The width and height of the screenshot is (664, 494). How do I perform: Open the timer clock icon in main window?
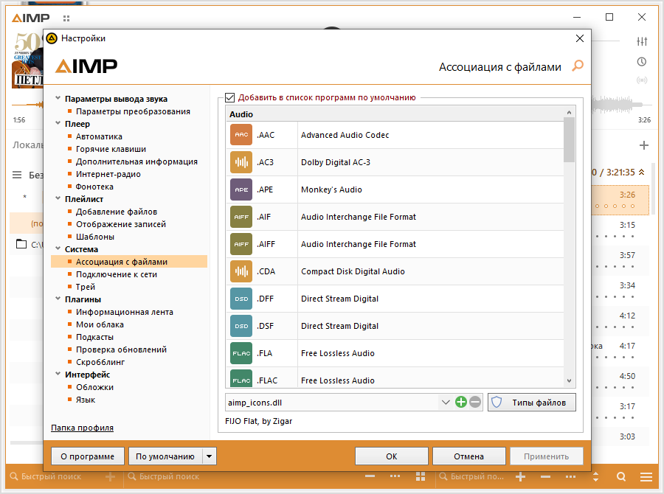(x=642, y=62)
